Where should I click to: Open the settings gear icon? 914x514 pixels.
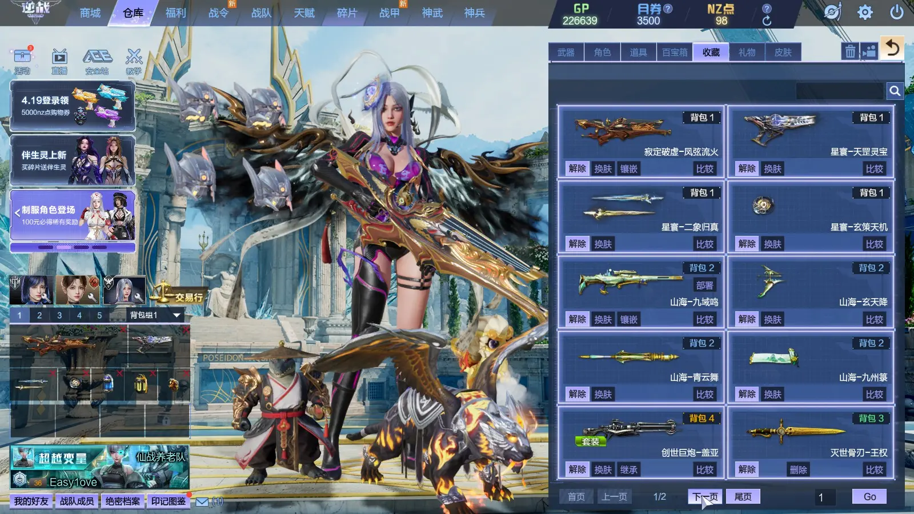tap(865, 13)
